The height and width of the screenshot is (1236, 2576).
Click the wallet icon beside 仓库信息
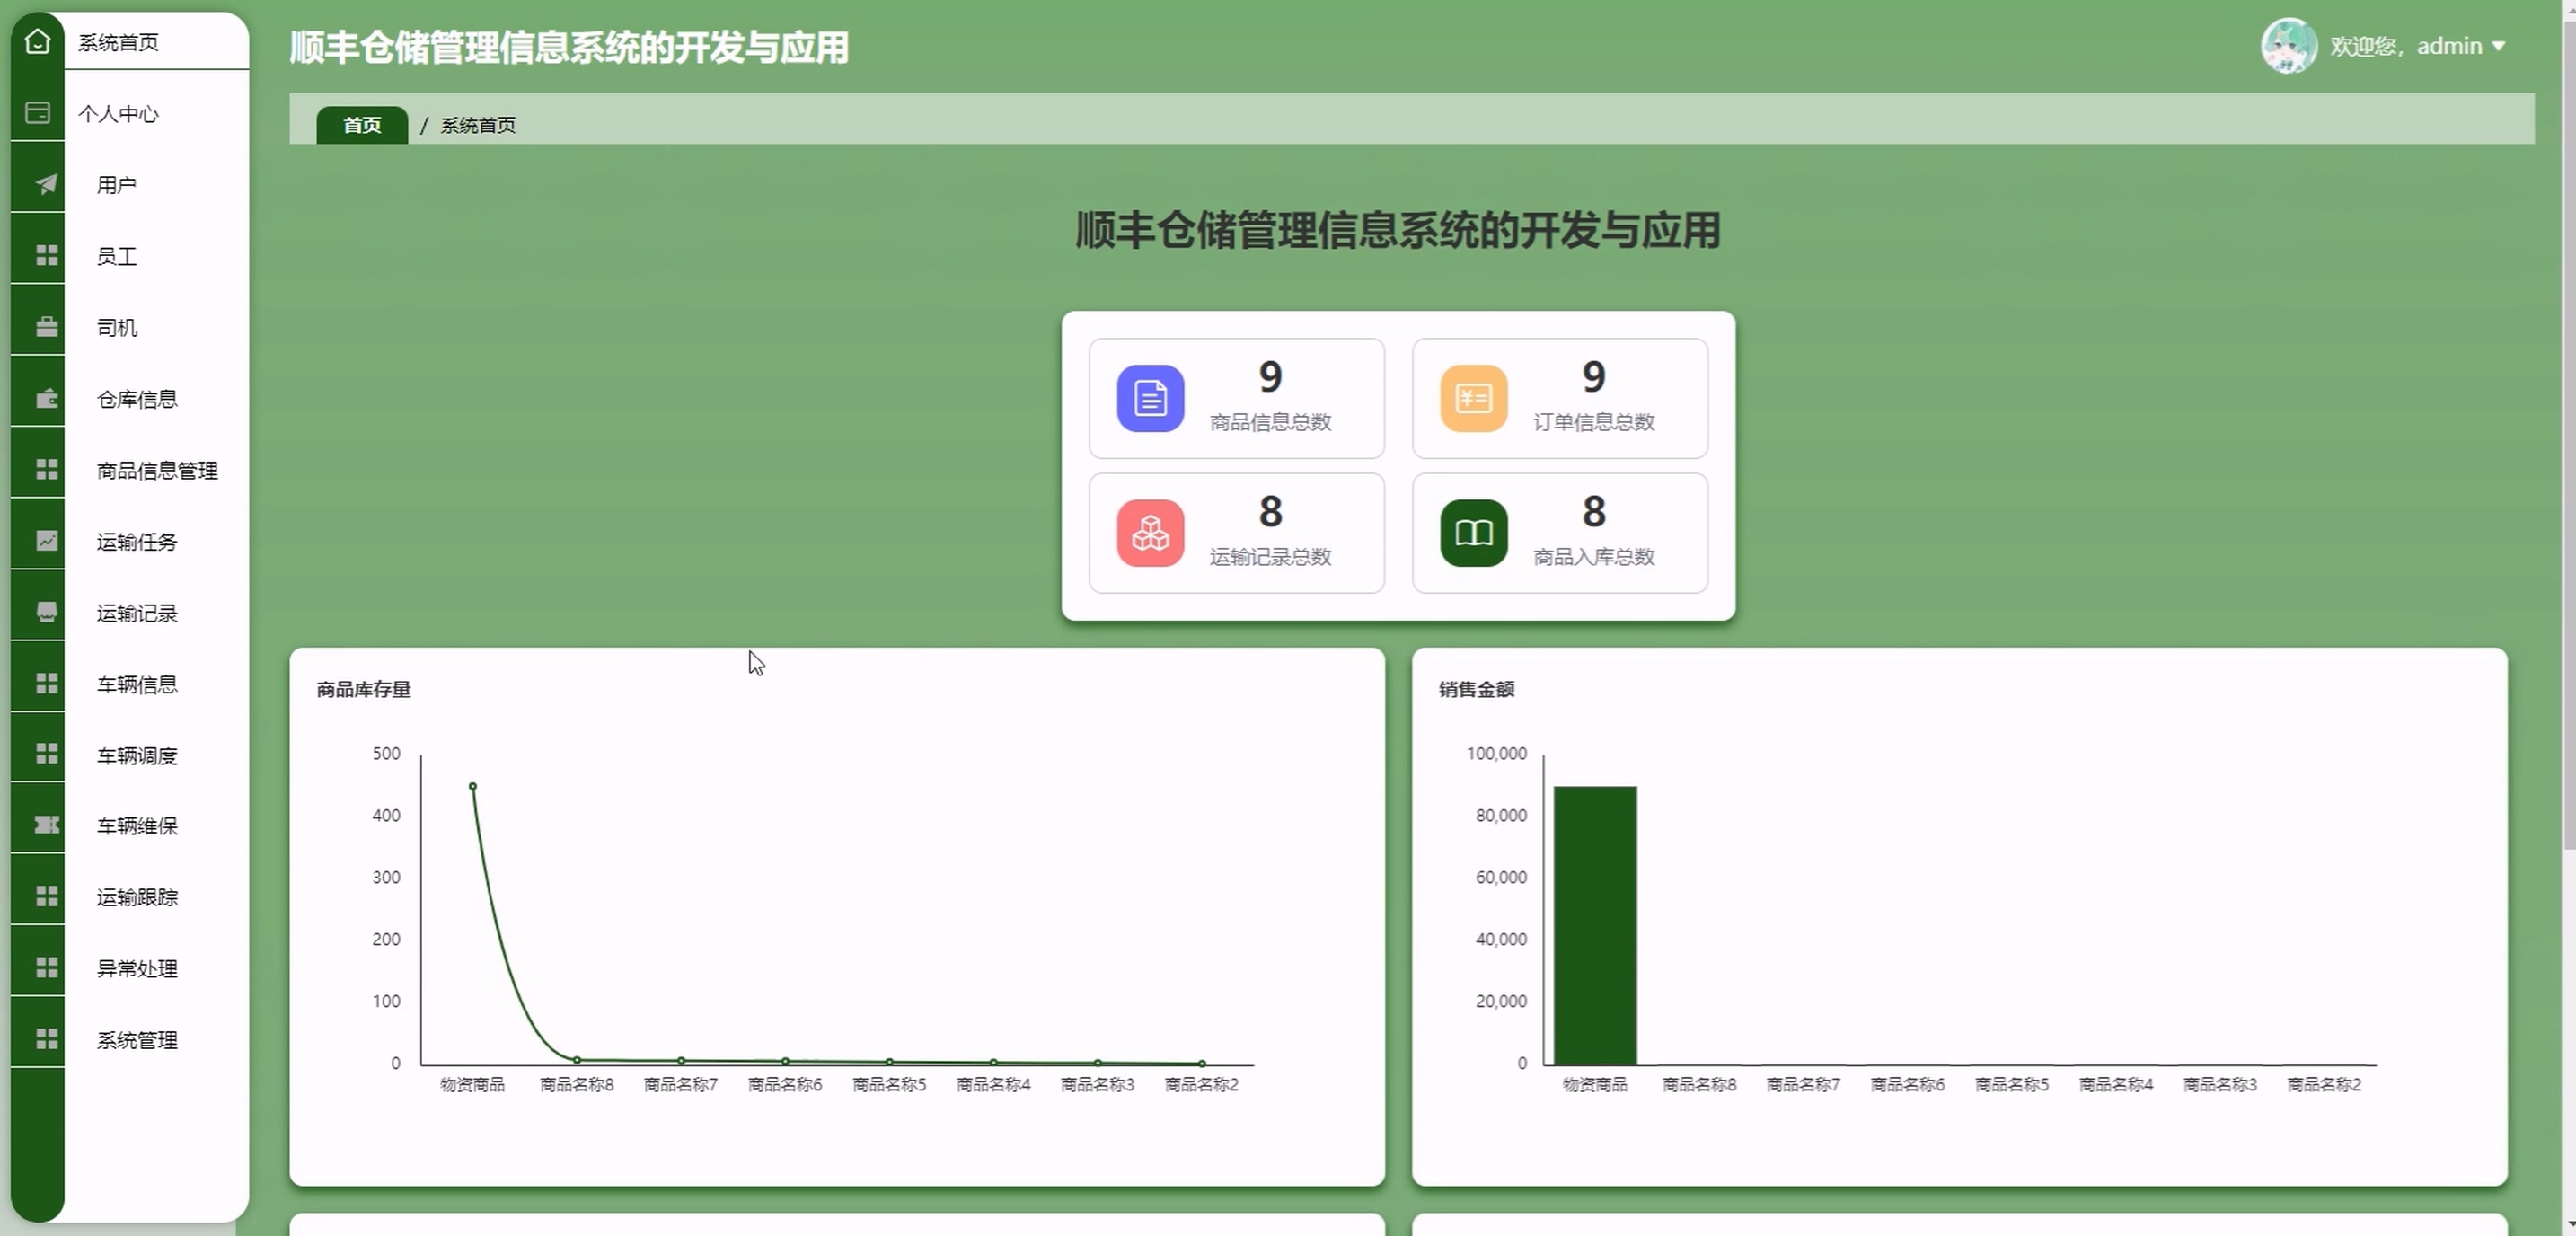(46, 399)
